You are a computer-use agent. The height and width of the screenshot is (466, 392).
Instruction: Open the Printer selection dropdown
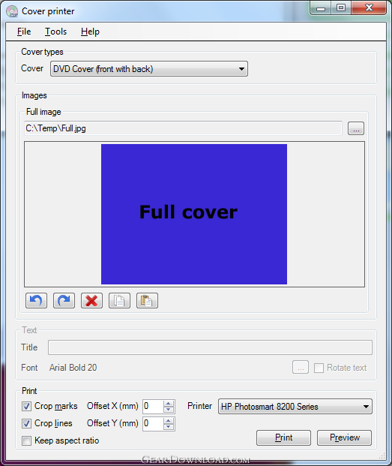point(295,407)
